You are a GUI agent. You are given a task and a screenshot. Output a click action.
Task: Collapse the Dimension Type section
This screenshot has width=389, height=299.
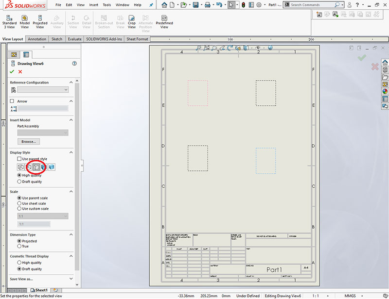(x=71, y=234)
